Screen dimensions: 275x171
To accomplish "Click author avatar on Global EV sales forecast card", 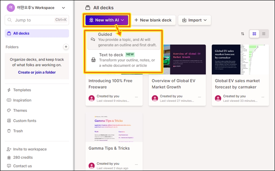I will point(218,98).
